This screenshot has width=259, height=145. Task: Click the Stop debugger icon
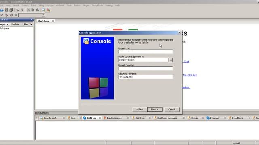tap(16, 15)
